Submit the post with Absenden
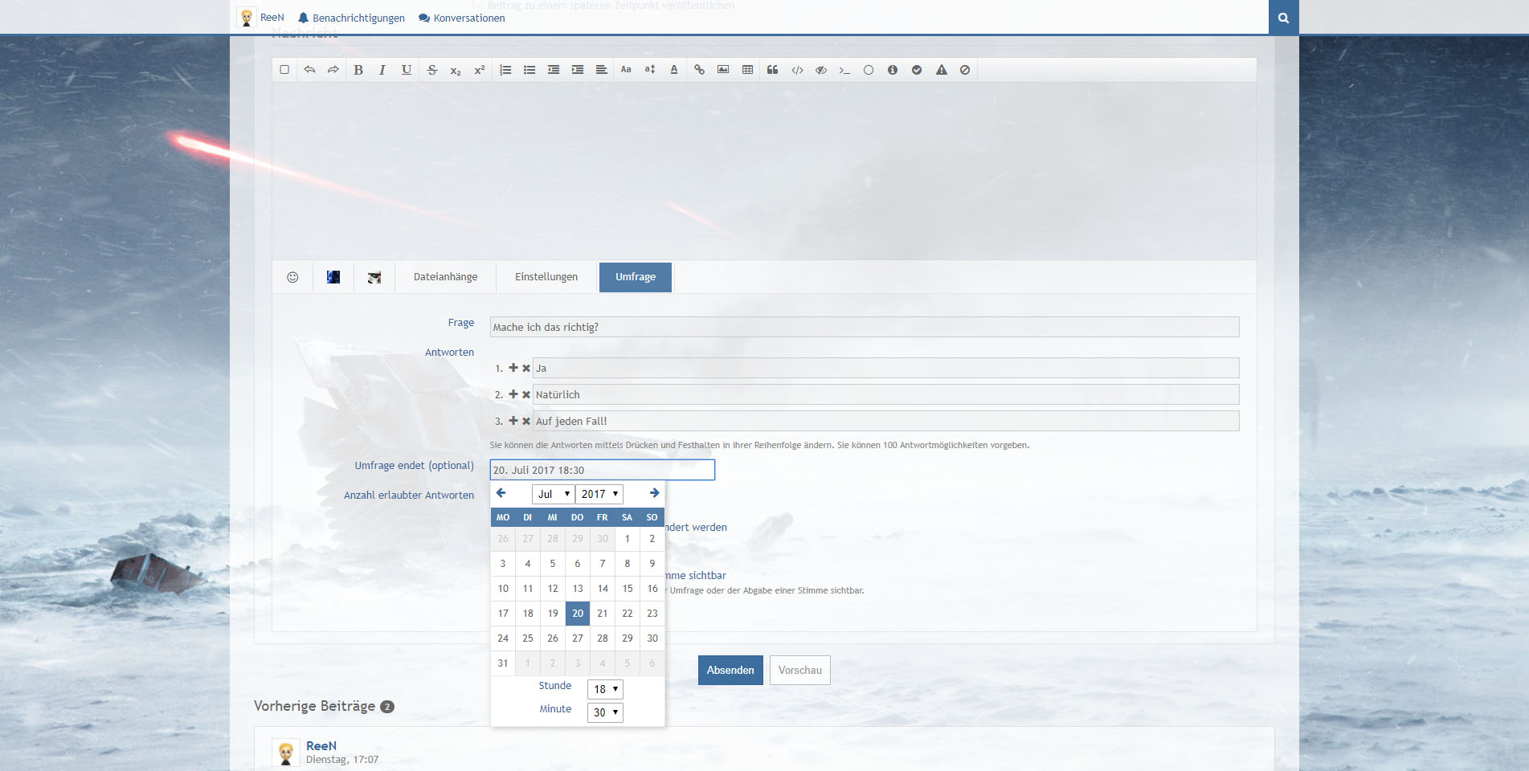Screen dimensions: 1529x771 tap(730, 671)
